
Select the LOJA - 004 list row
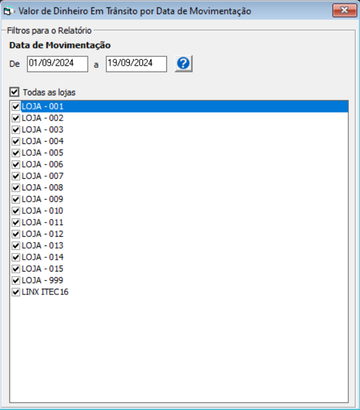(179, 141)
